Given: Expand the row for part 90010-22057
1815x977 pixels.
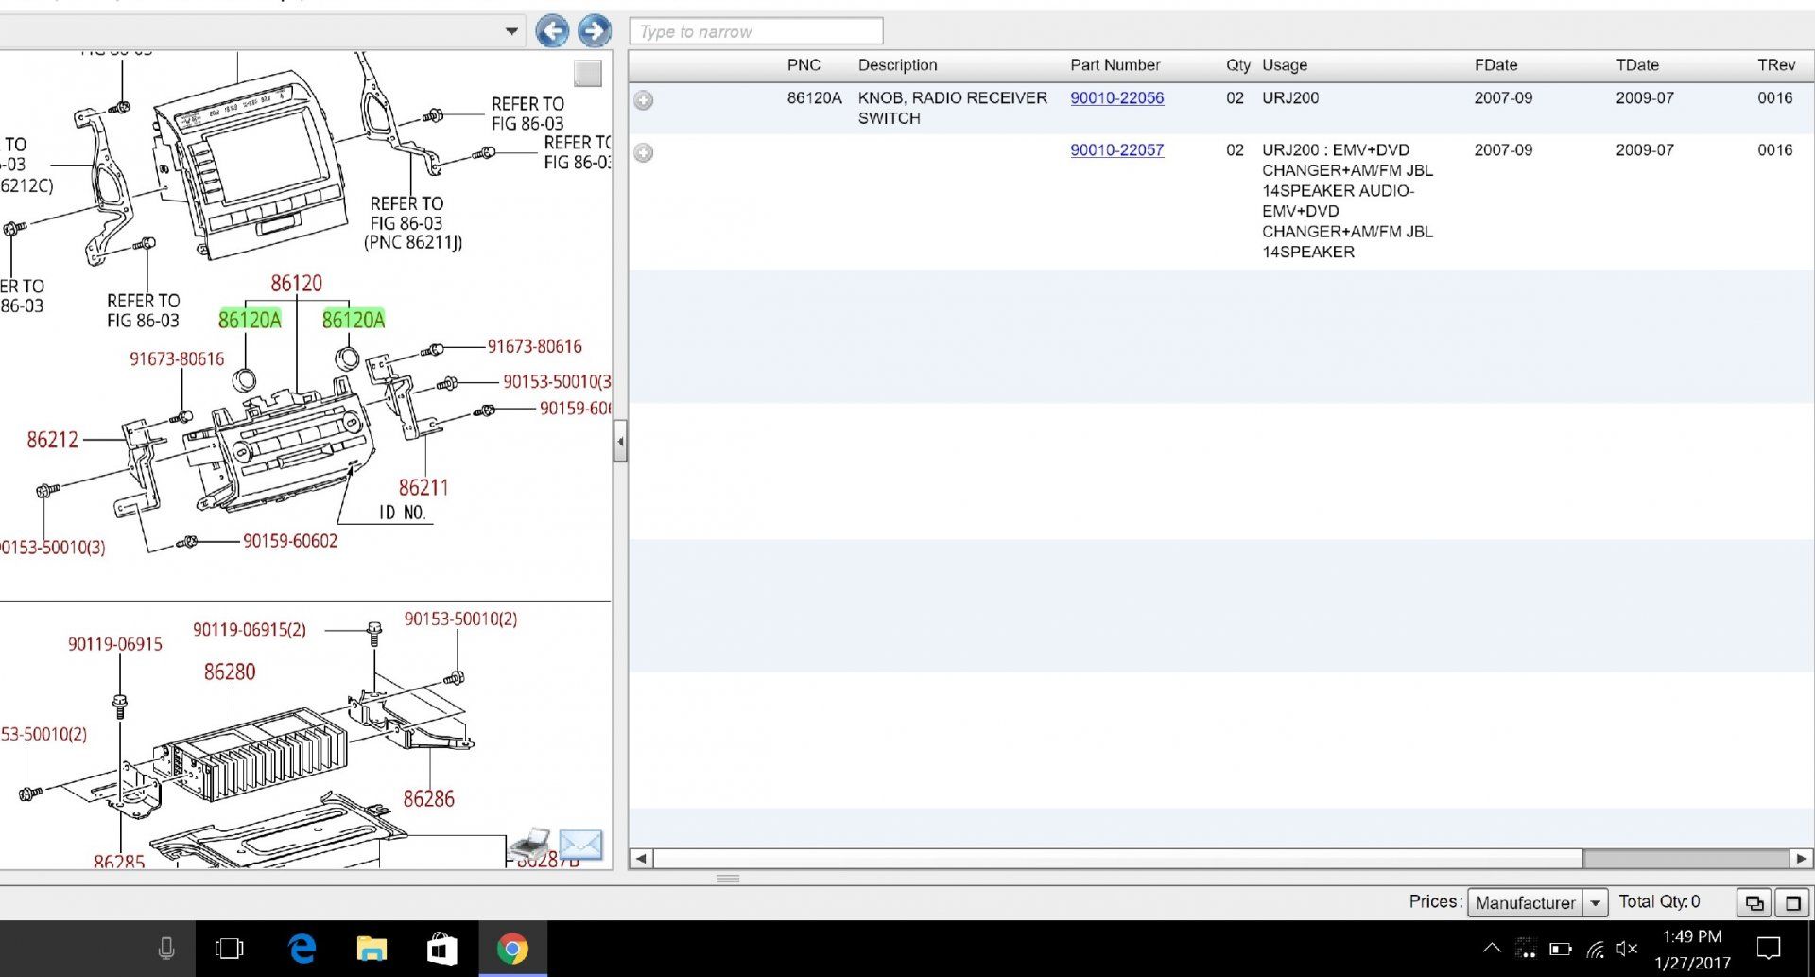Looking at the screenshot, I should 644,152.
